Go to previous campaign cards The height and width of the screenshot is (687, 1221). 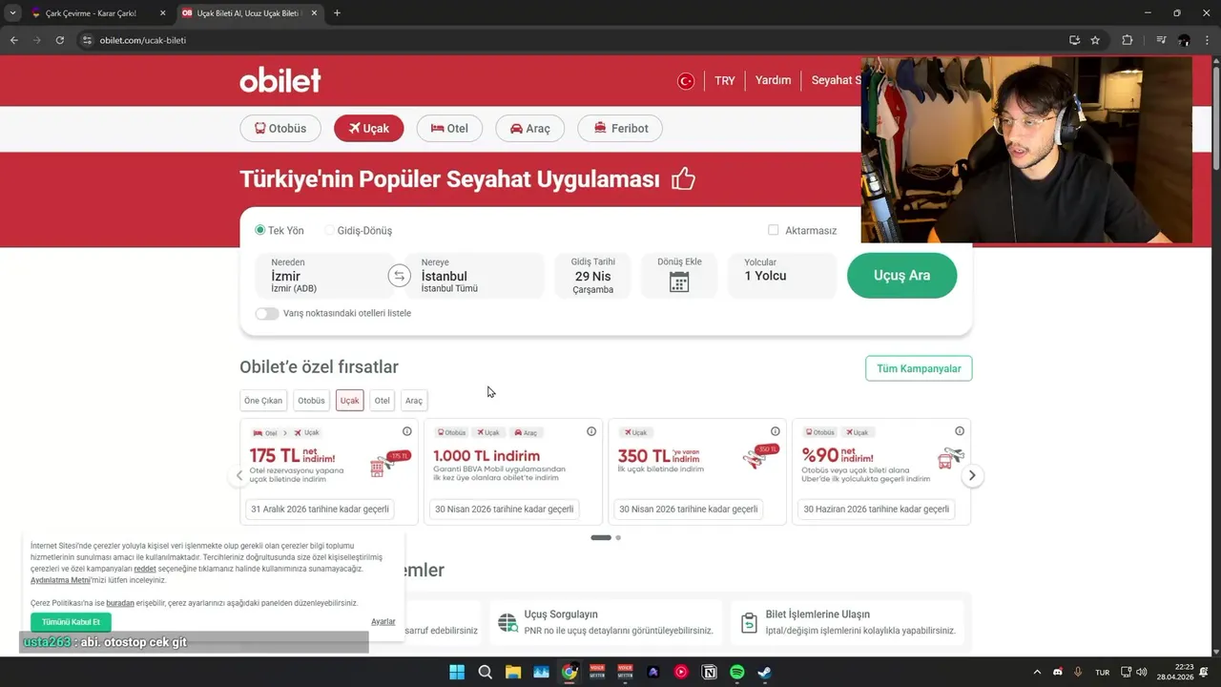point(239,475)
